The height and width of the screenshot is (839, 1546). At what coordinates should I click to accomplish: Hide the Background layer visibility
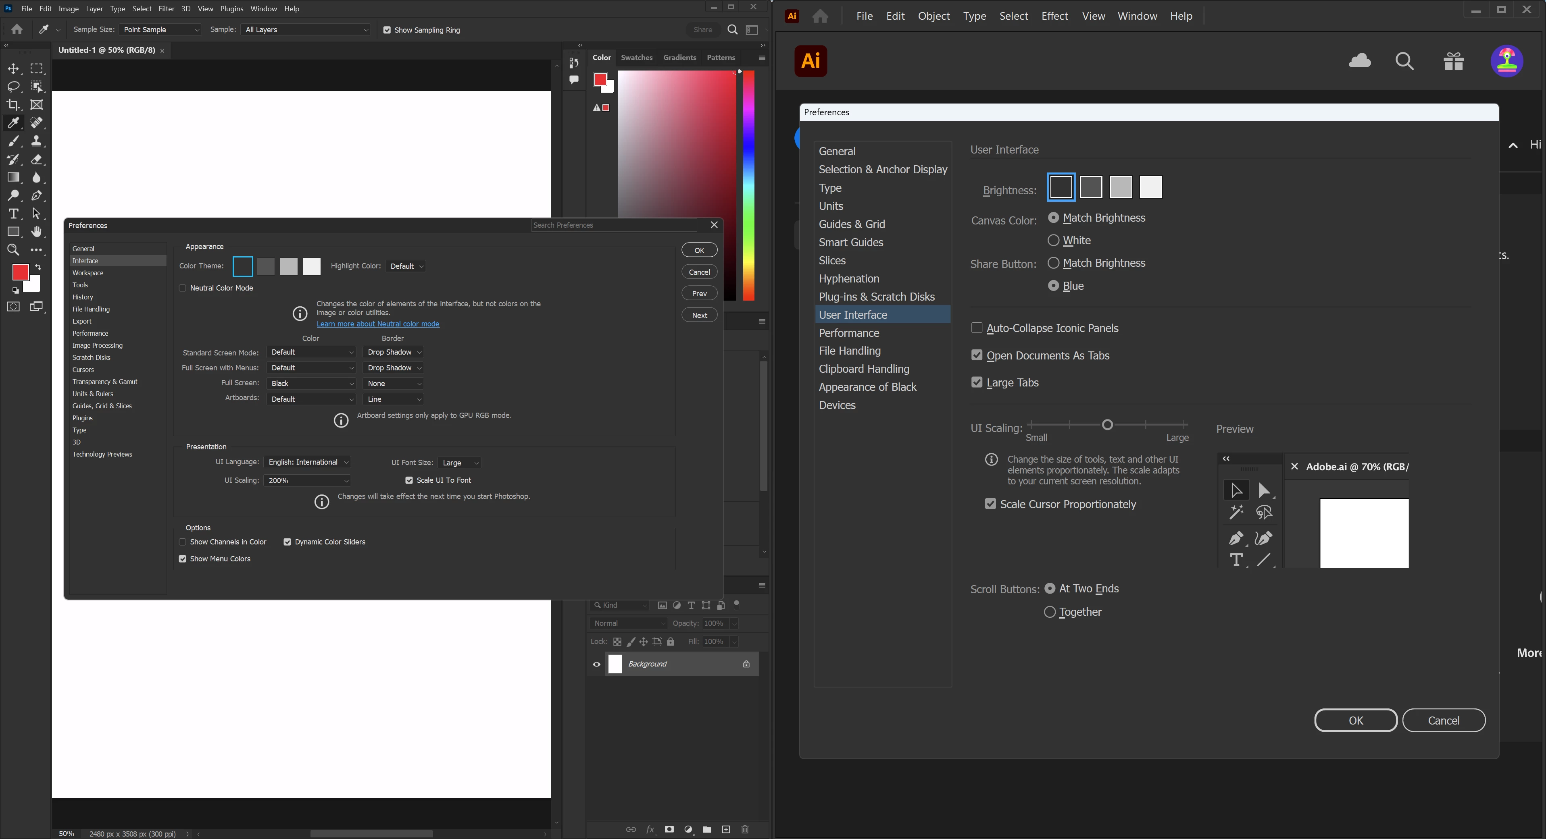(596, 665)
